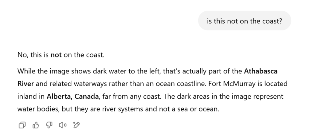This screenshot has height=133, width=314.
Task: Click the thumbs up icon
Action: pyautogui.click(x=36, y=125)
